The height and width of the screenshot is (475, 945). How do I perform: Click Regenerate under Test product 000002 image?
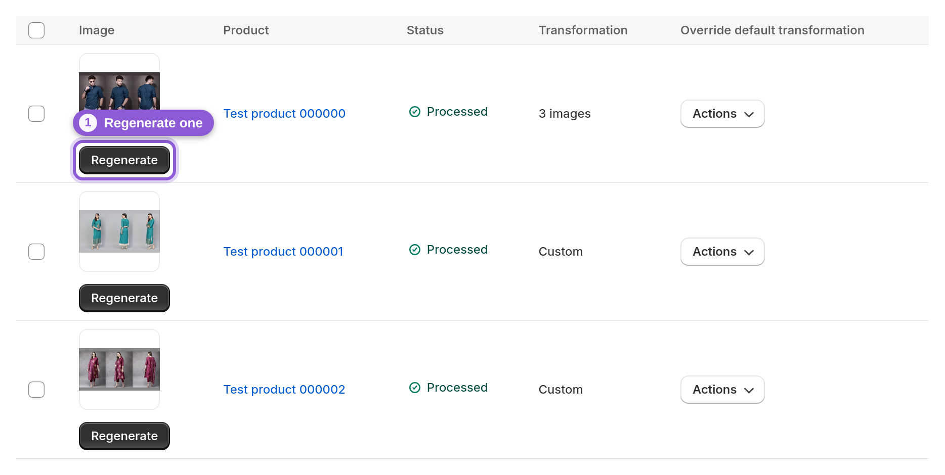[x=124, y=436]
